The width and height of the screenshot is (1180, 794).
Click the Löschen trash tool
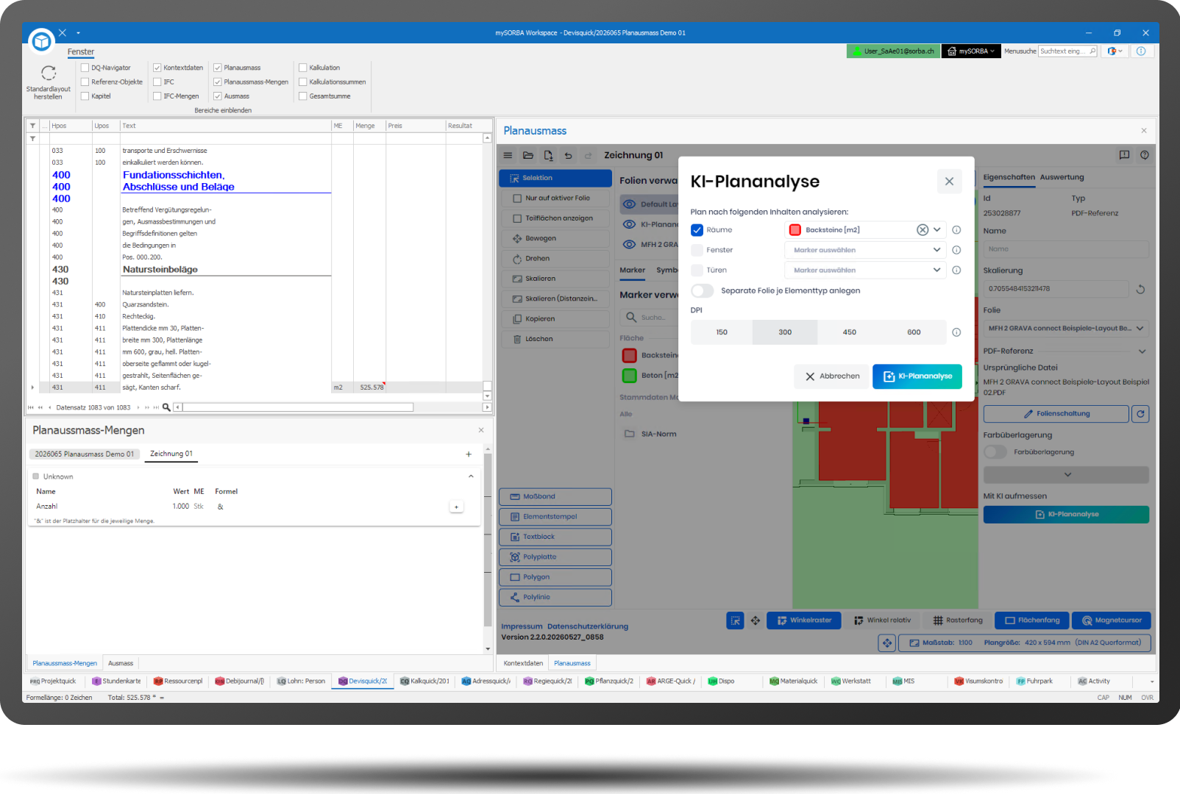(x=555, y=339)
